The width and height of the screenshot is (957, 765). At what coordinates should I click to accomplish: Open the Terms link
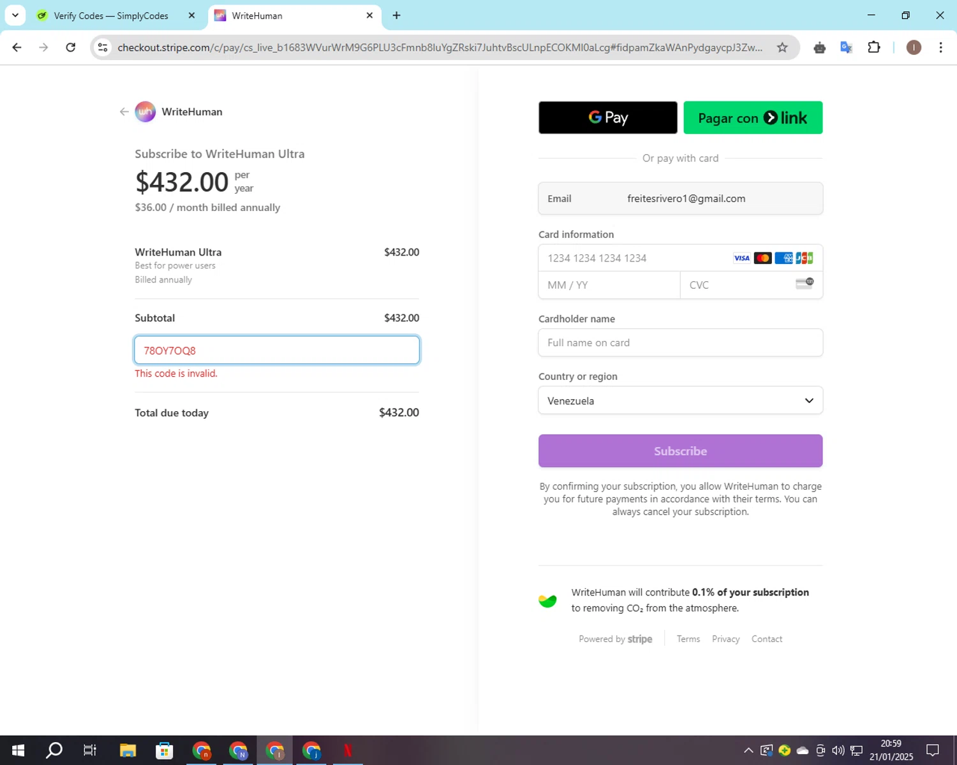tap(688, 639)
